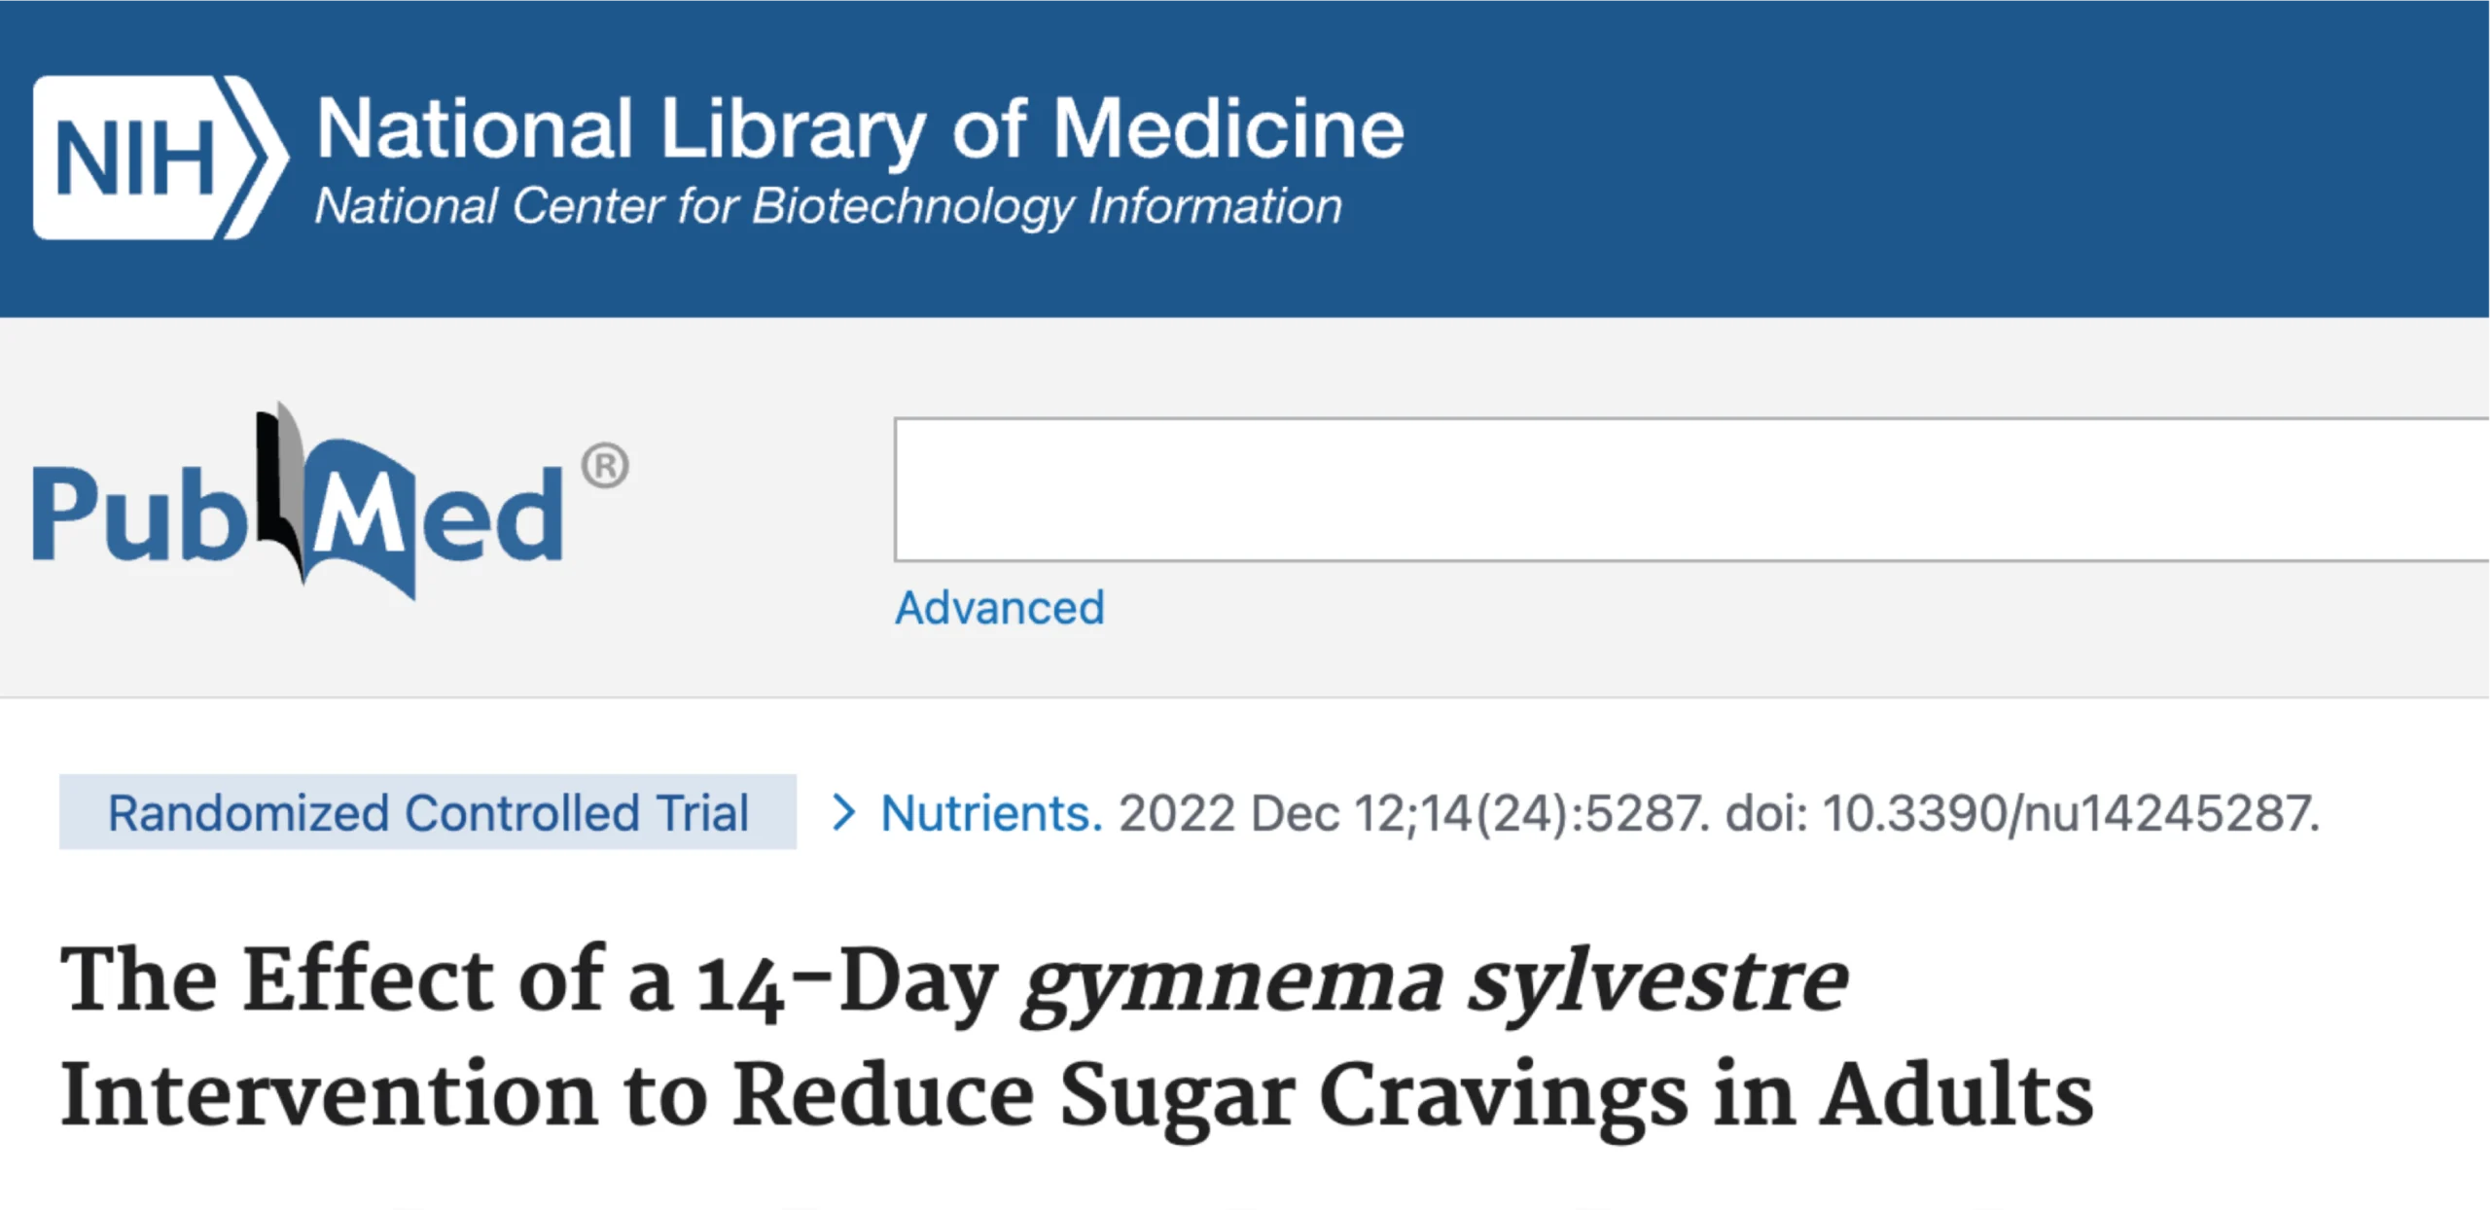Open the Nutrients journal dropdown
The image size is (2490, 1210).
[991, 812]
